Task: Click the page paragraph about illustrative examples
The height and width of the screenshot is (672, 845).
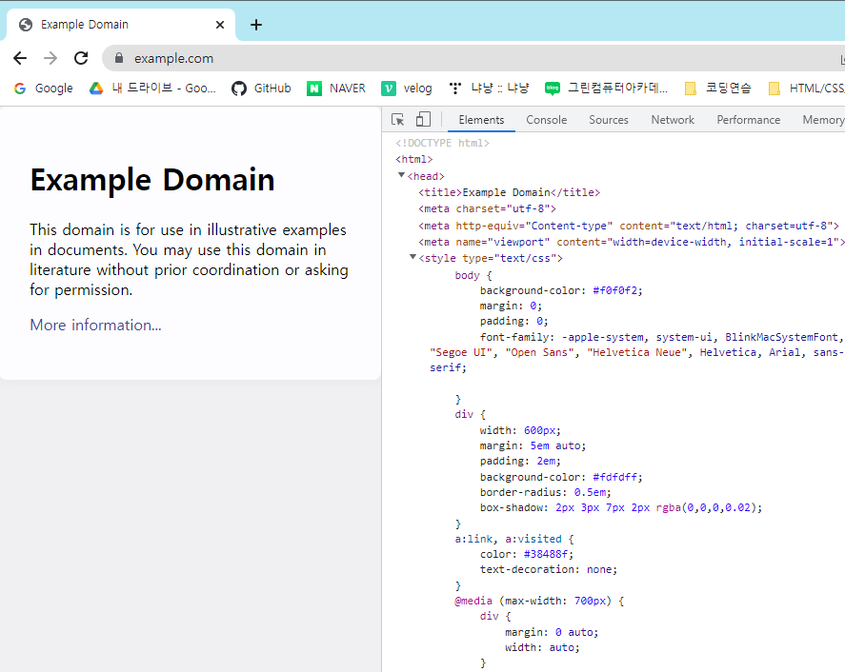Action: [190, 260]
